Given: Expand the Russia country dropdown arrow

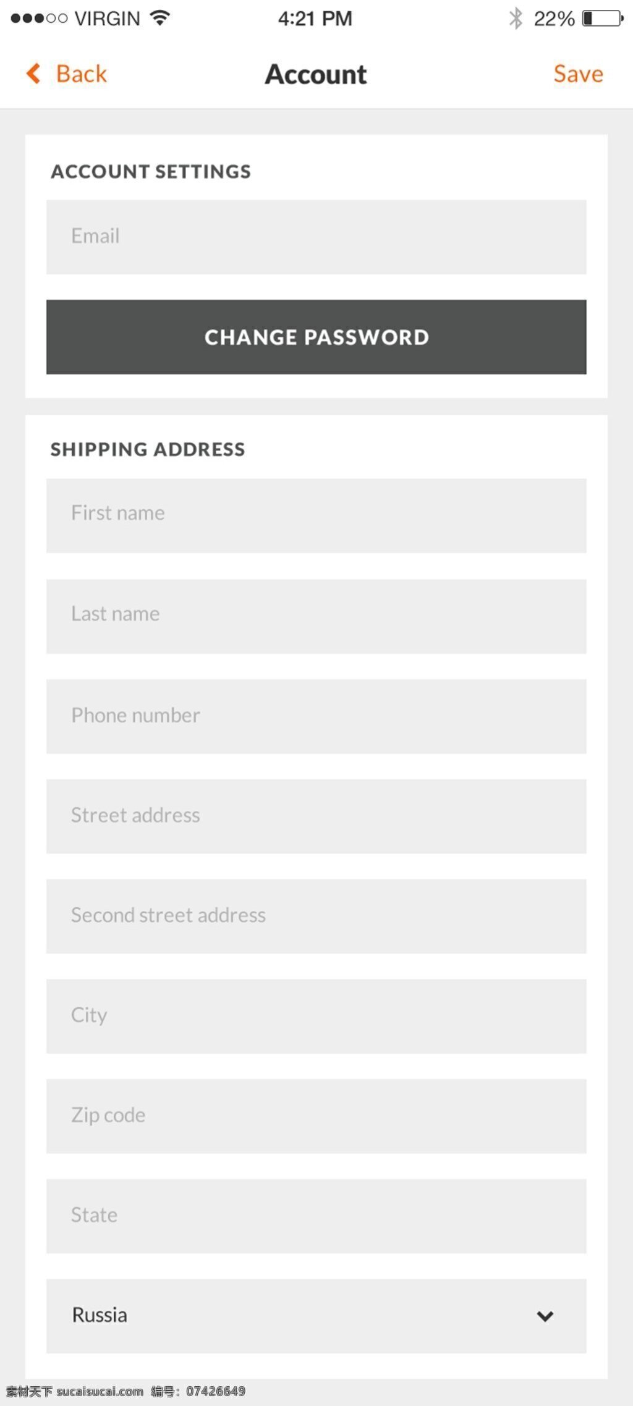Looking at the screenshot, I should (545, 1316).
